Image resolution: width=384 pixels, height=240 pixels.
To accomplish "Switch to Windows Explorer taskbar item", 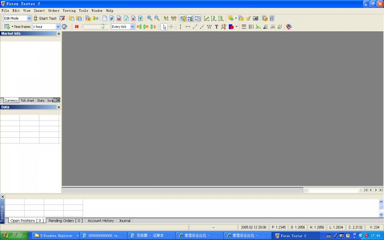I will 56,236.
